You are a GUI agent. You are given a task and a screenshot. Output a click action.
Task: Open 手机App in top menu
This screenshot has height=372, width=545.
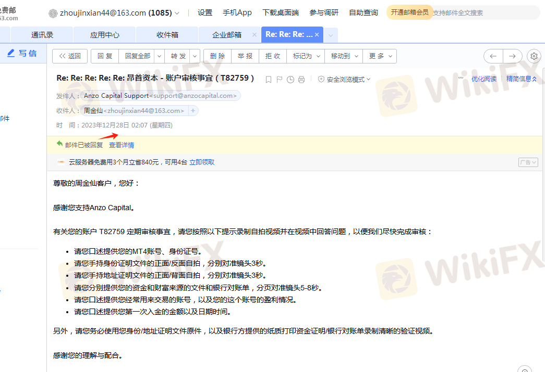pyautogui.click(x=237, y=13)
